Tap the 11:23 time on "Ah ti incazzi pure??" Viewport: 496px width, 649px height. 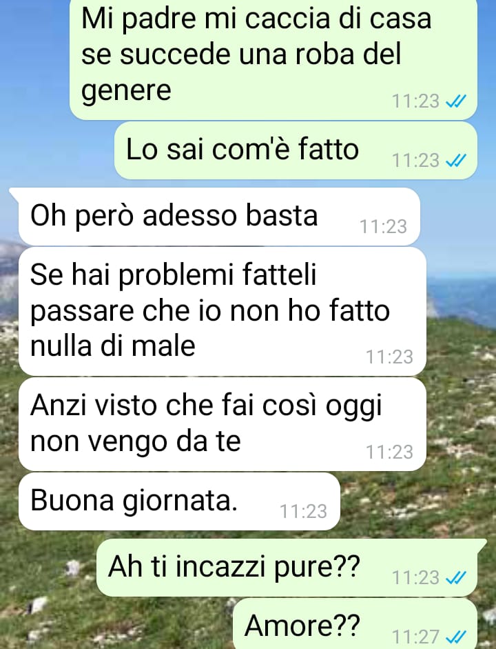[x=415, y=577]
